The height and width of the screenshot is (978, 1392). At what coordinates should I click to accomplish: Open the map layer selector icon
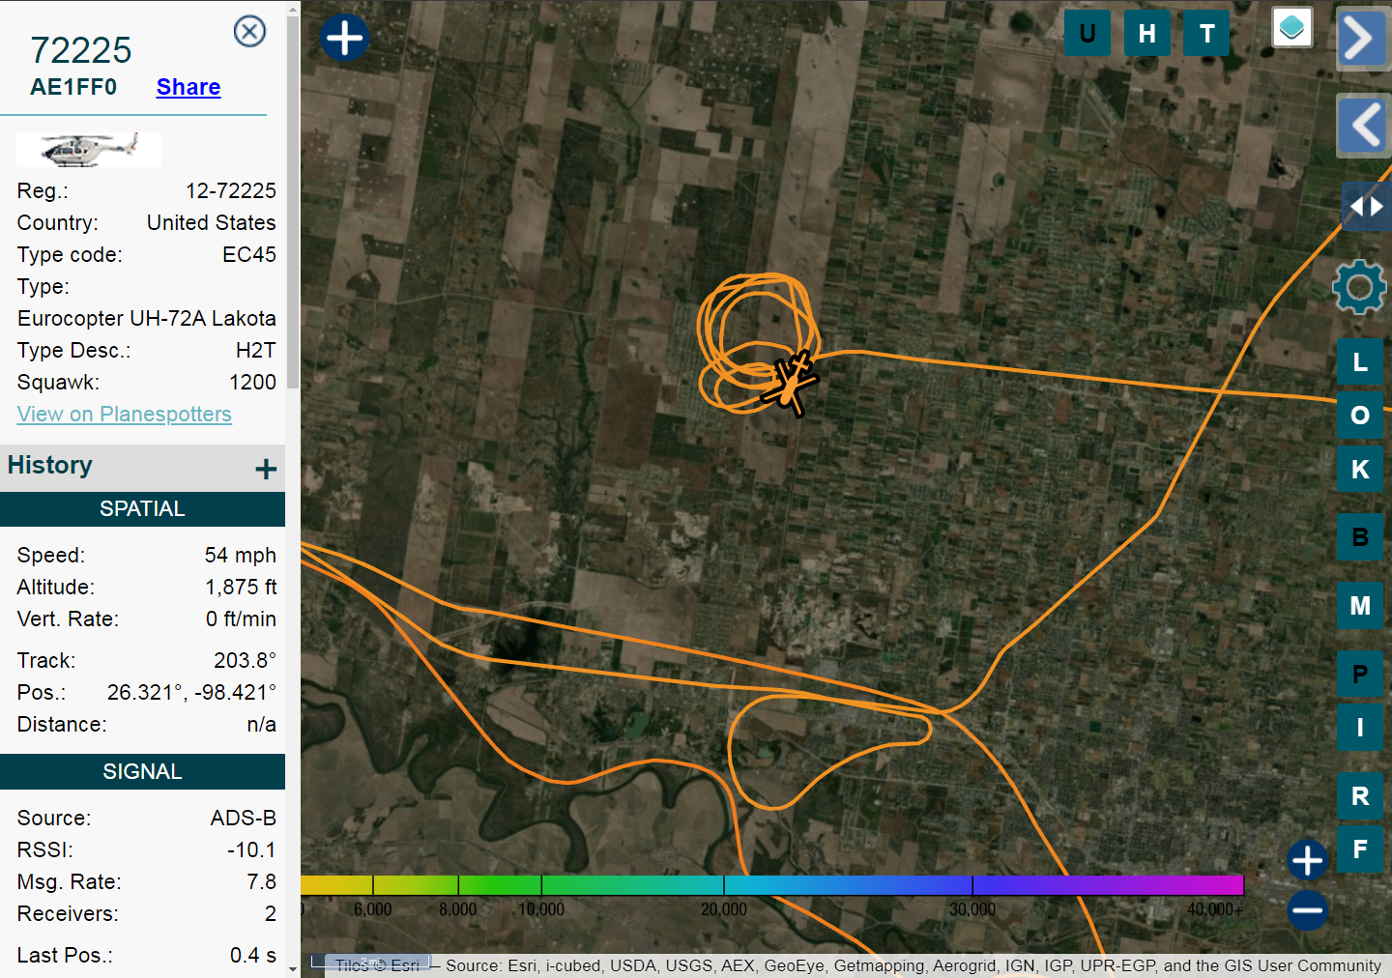(x=1292, y=27)
